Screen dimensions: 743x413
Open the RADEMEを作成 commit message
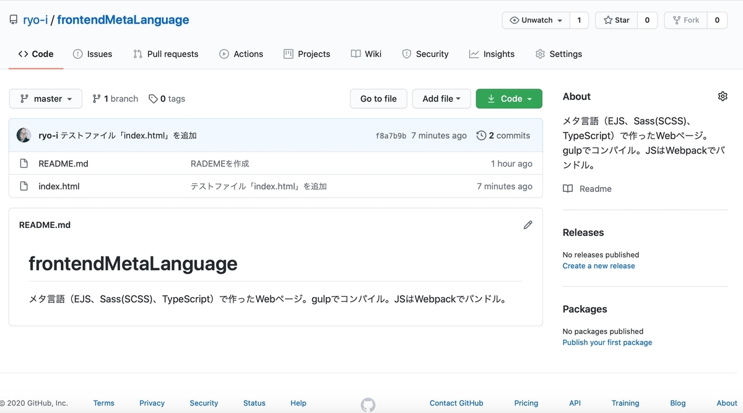coord(220,163)
